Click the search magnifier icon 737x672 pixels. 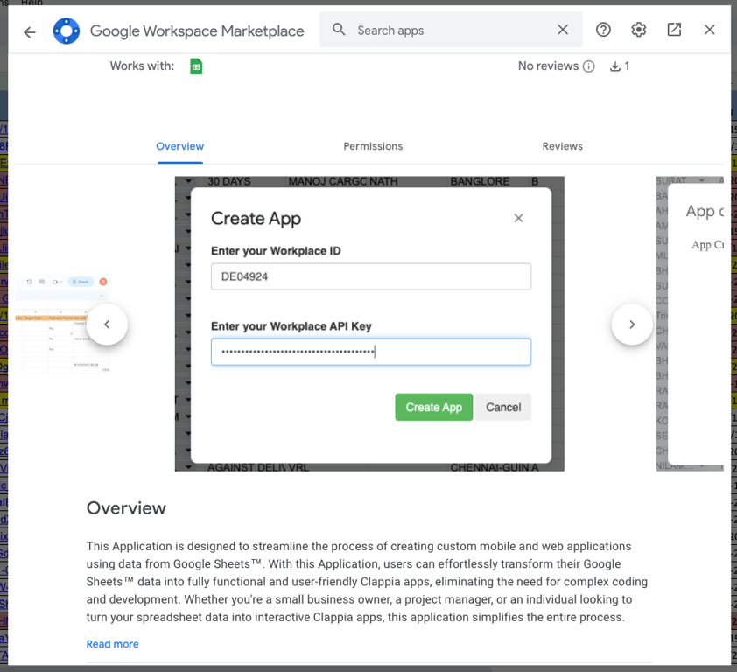click(339, 30)
